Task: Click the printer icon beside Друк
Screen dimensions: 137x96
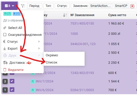Action: click(x=5, y=55)
